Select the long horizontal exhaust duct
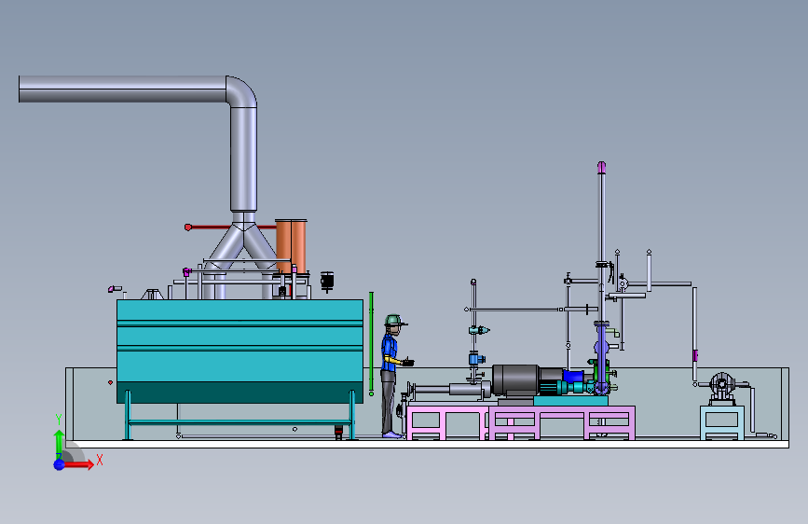The width and height of the screenshot is (808, 524). pos(123,89)
